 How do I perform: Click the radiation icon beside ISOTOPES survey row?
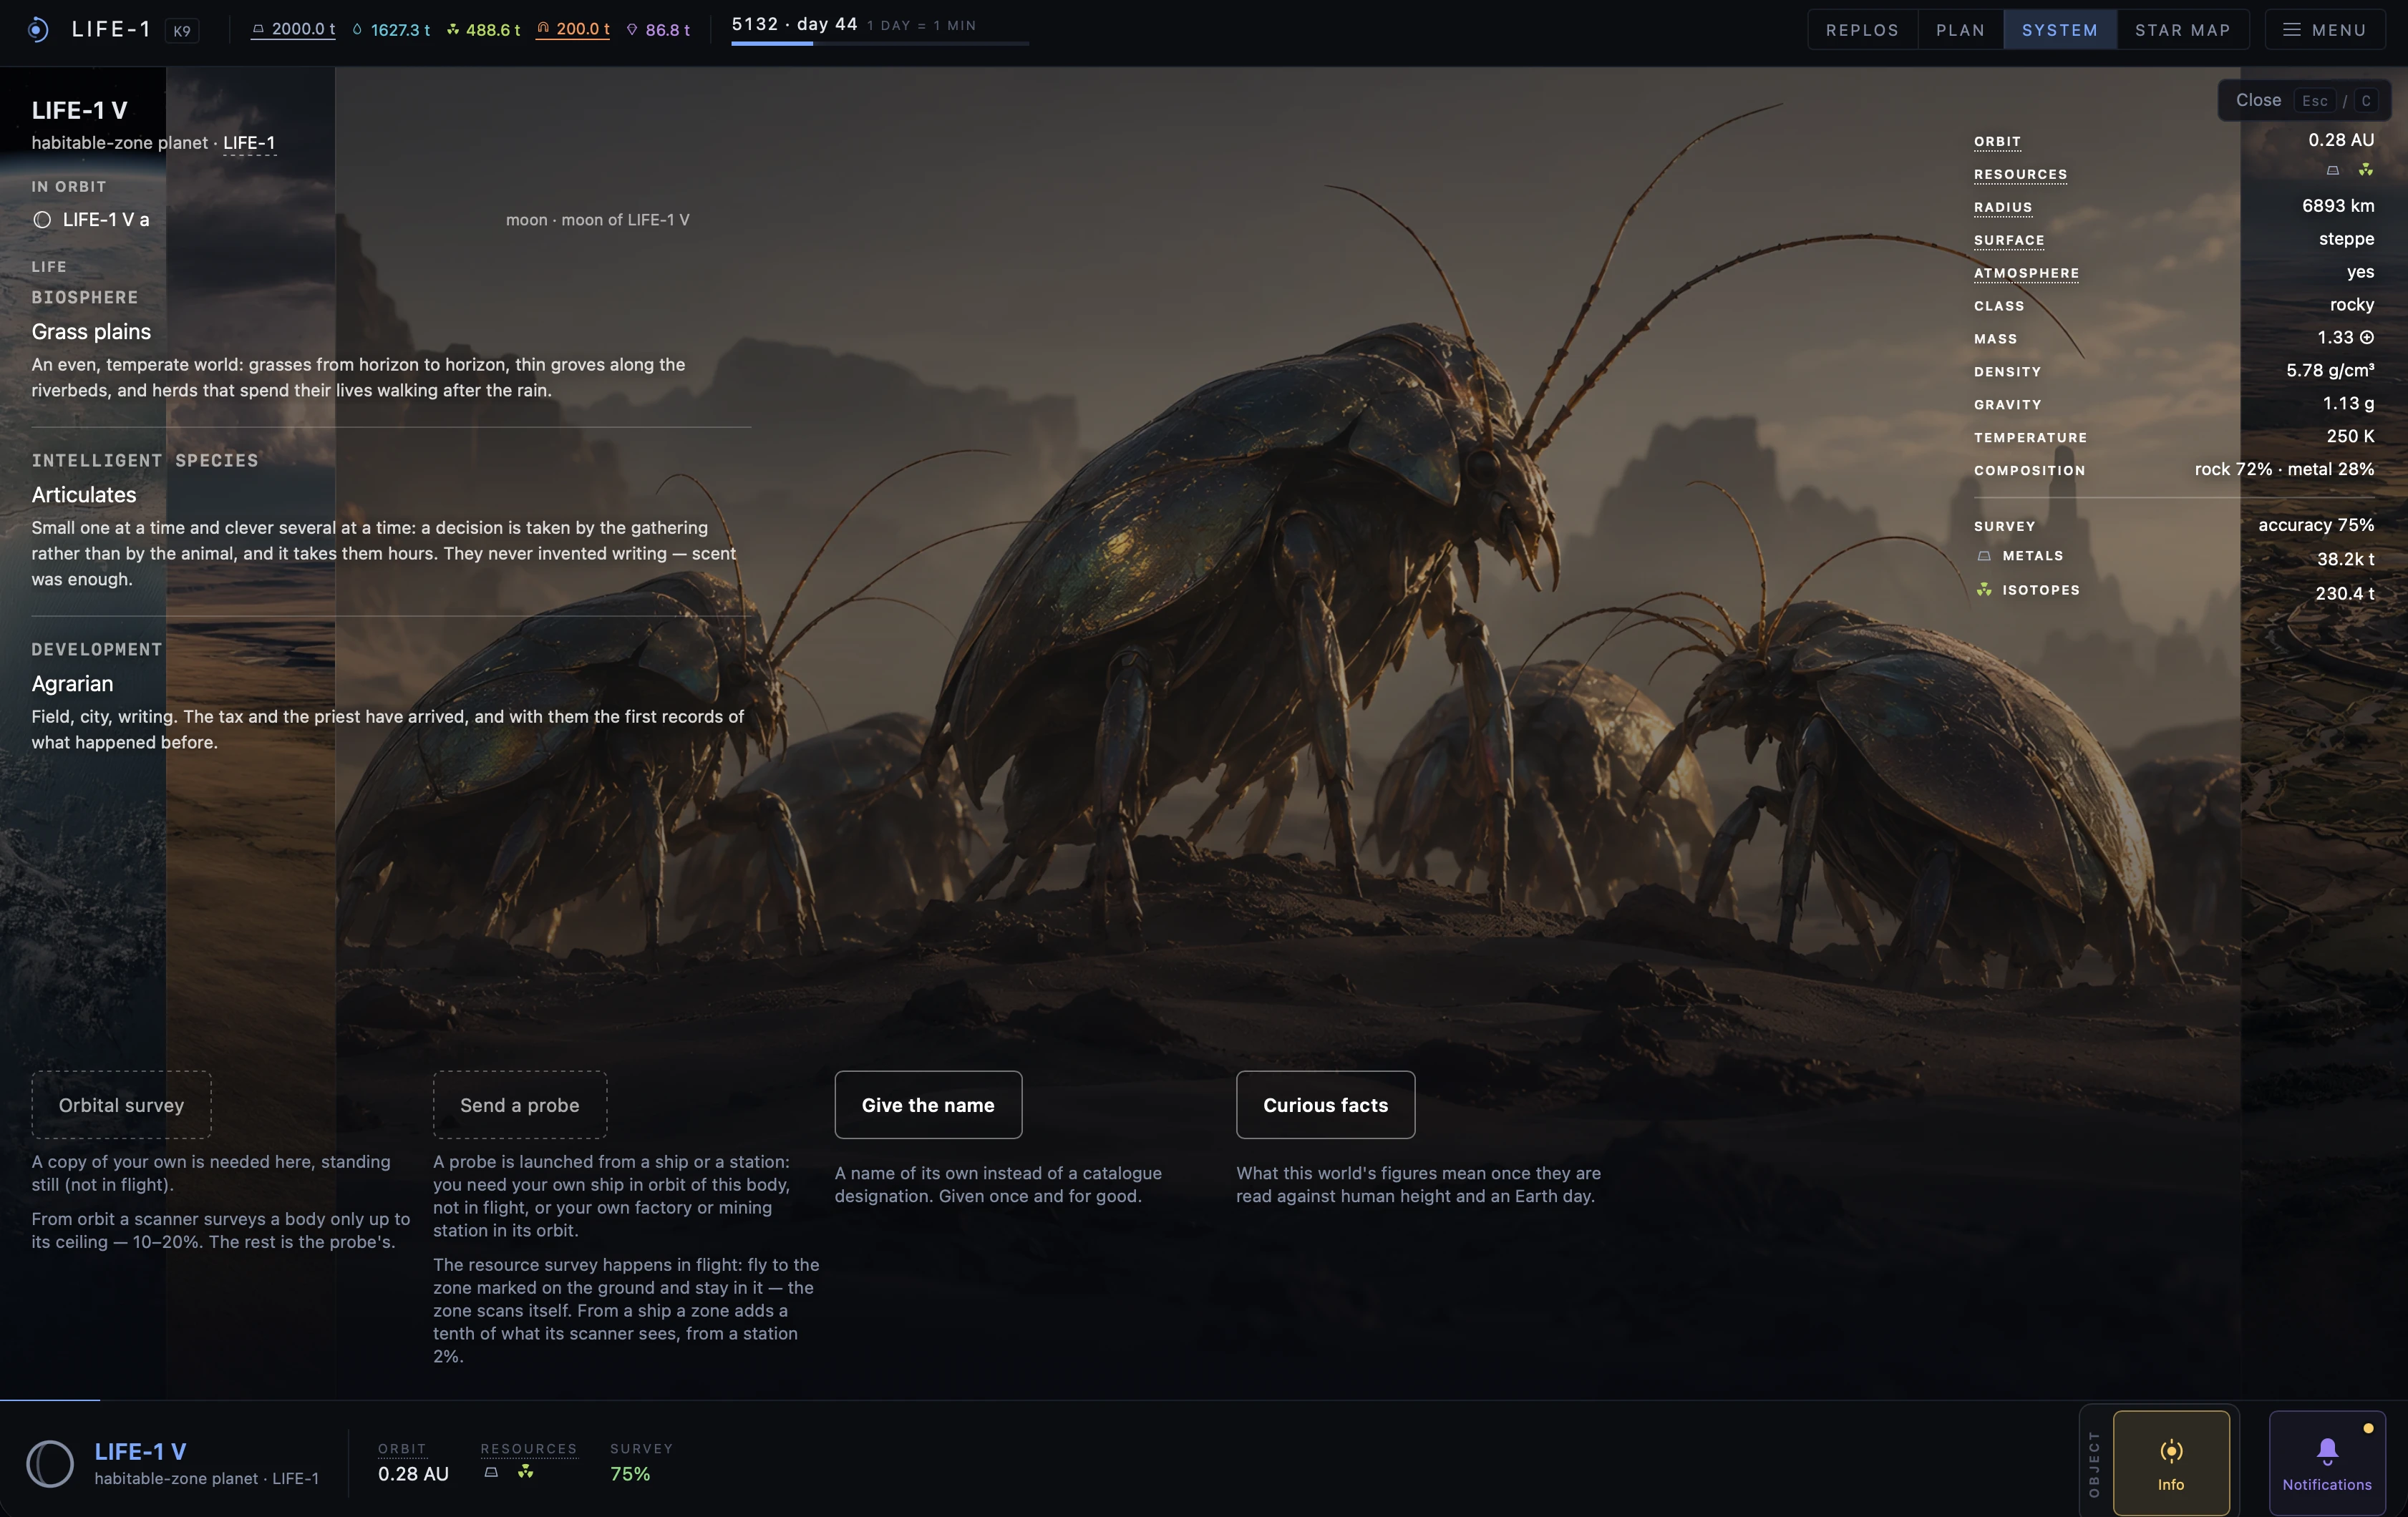coord(1984,590)
